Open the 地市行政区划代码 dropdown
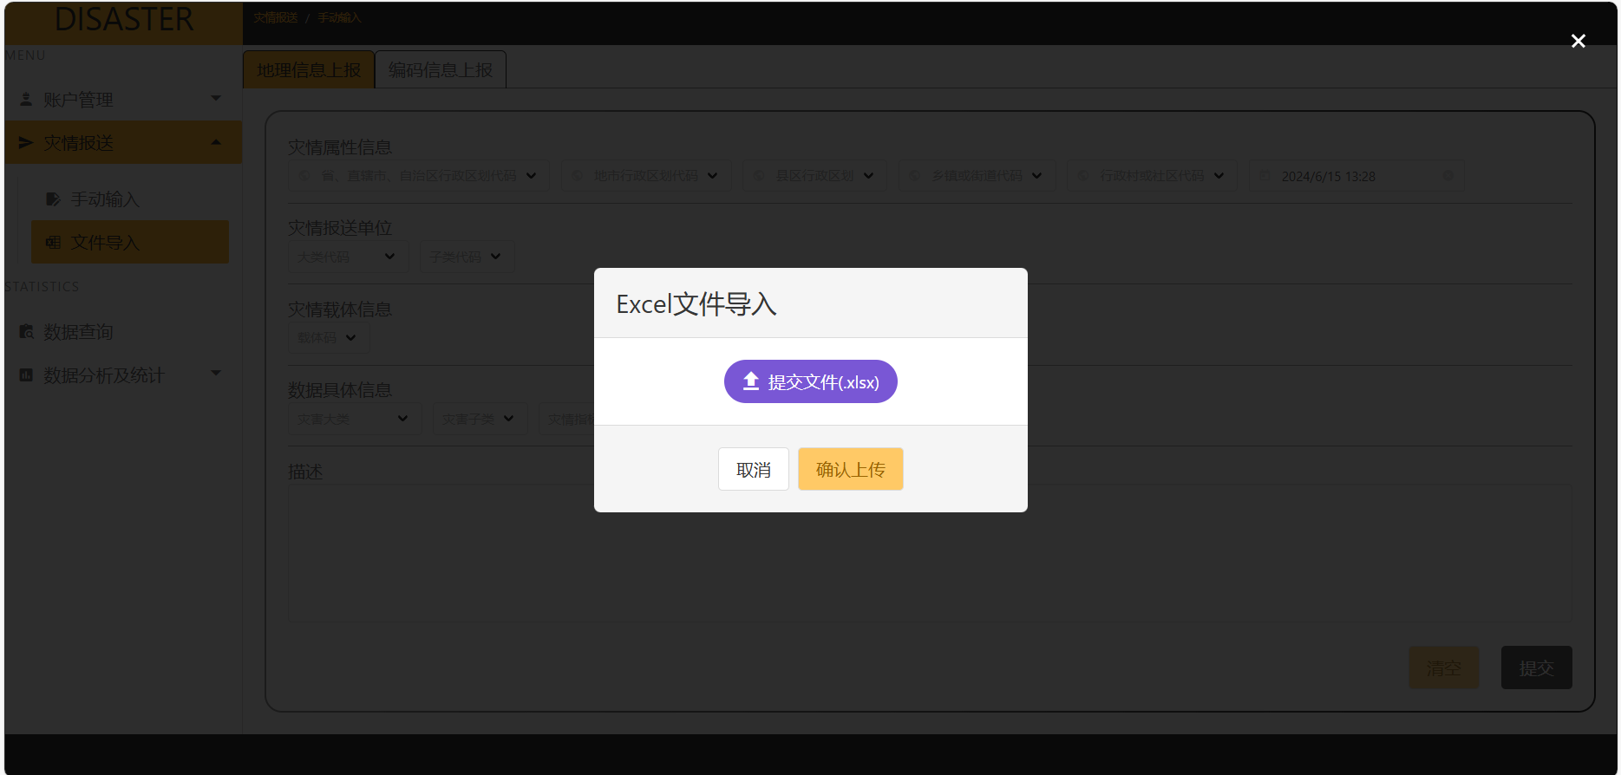 (645, 175)
